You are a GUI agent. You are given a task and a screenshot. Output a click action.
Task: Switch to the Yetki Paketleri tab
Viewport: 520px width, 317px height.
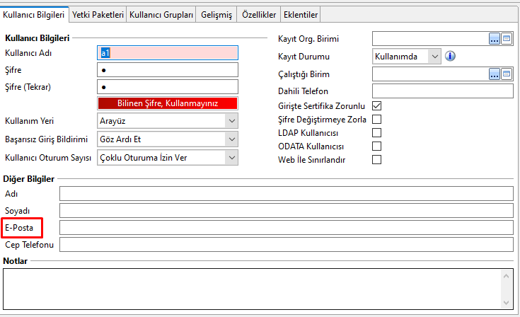[x=98, y=14]
